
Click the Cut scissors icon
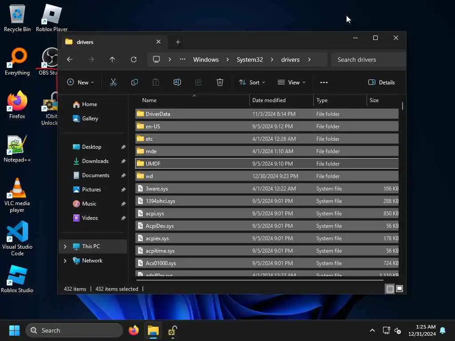pos(113,82)
